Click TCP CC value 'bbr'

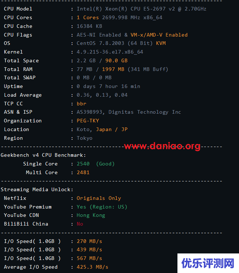tap(81, 104)
